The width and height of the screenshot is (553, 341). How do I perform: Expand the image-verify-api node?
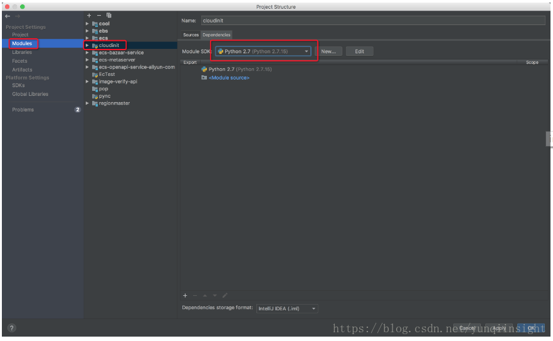tap(87, 81)
